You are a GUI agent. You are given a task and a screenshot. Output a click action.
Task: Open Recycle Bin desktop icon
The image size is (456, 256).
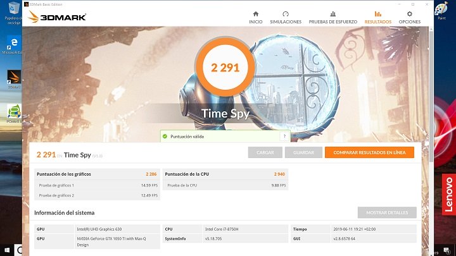click(11, 11)
